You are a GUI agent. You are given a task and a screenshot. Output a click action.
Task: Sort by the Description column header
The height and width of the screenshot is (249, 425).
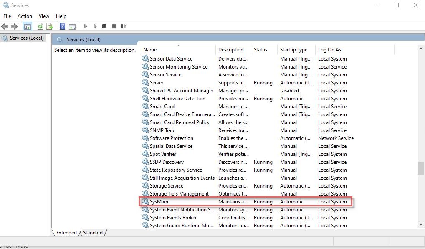coord(233,50)
